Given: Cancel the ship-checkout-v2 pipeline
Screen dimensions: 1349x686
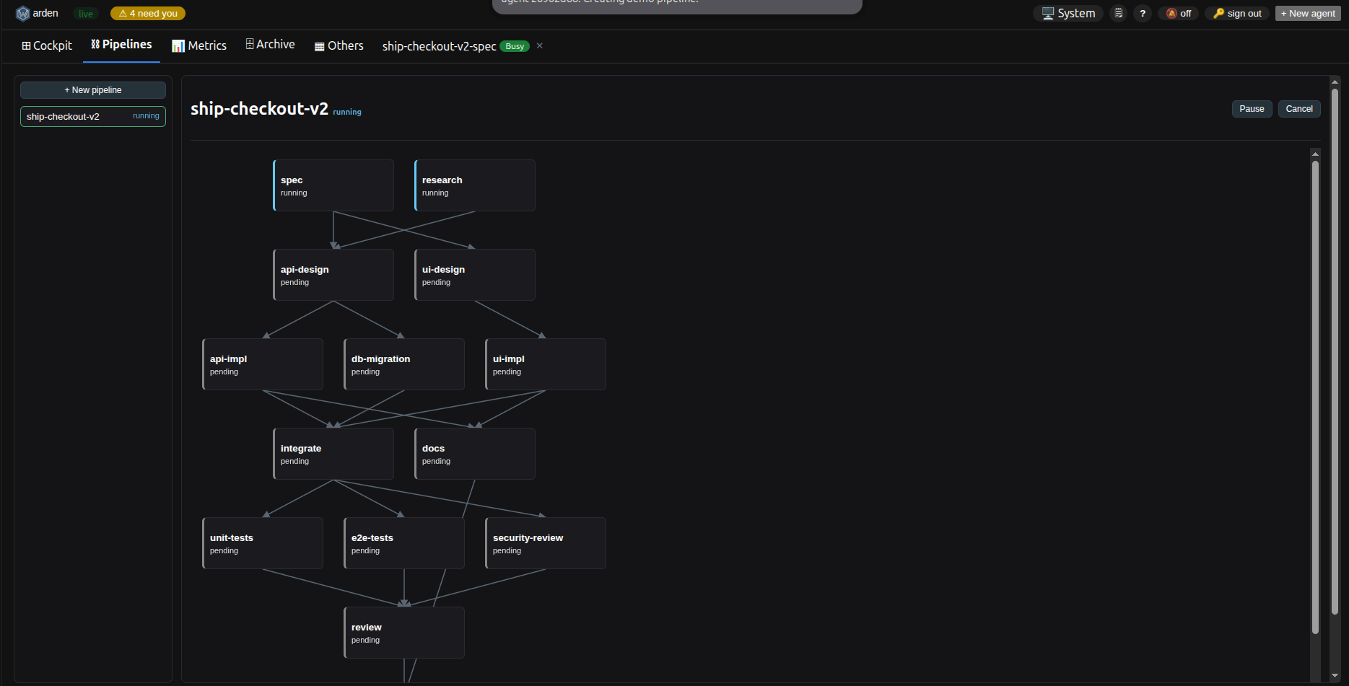Looking at the screenshot, I should [x=1299, y=109].
